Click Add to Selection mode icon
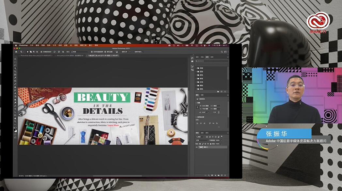The image size is (342, 191). click(x=31, y=52)
